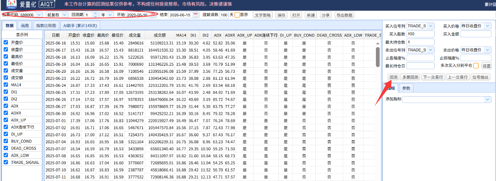Click the 多票回测 button
This screenshot has height=181, width=496.
(x=410, y=77)
